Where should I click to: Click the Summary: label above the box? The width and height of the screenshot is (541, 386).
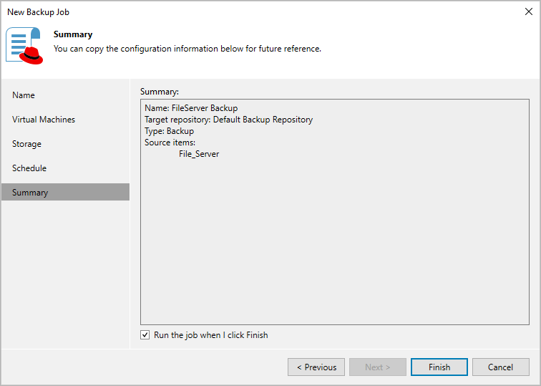point(160,92)
